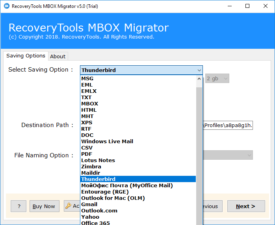Open the Saving Options tab

point(26,56)
